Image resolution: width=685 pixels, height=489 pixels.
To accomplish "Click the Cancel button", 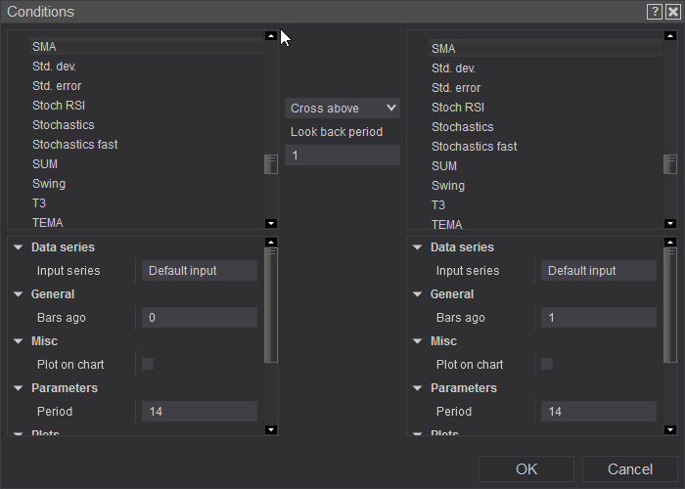I will coord(629,469).
